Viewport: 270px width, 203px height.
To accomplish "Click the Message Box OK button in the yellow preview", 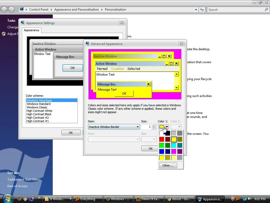I will (124, 94).
